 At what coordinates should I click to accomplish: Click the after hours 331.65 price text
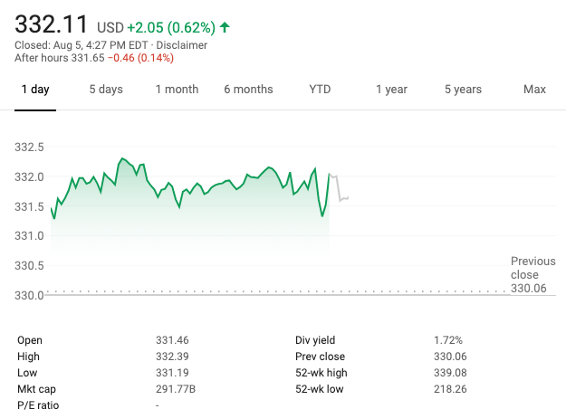[x=87, y=59]
